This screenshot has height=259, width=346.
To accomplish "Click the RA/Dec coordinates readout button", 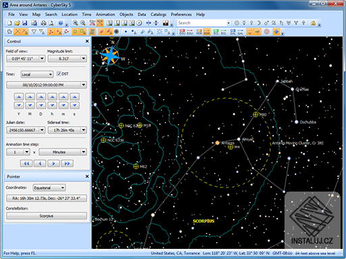I will tap(47, 198).
